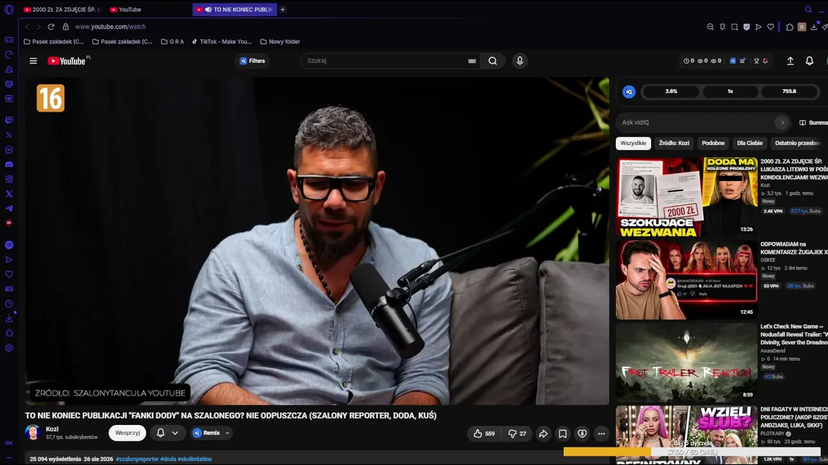Viewport: 828px width, 465px height.
Task: Click the www.youtube.com/watch address bar
Action: tap(111, 27)
